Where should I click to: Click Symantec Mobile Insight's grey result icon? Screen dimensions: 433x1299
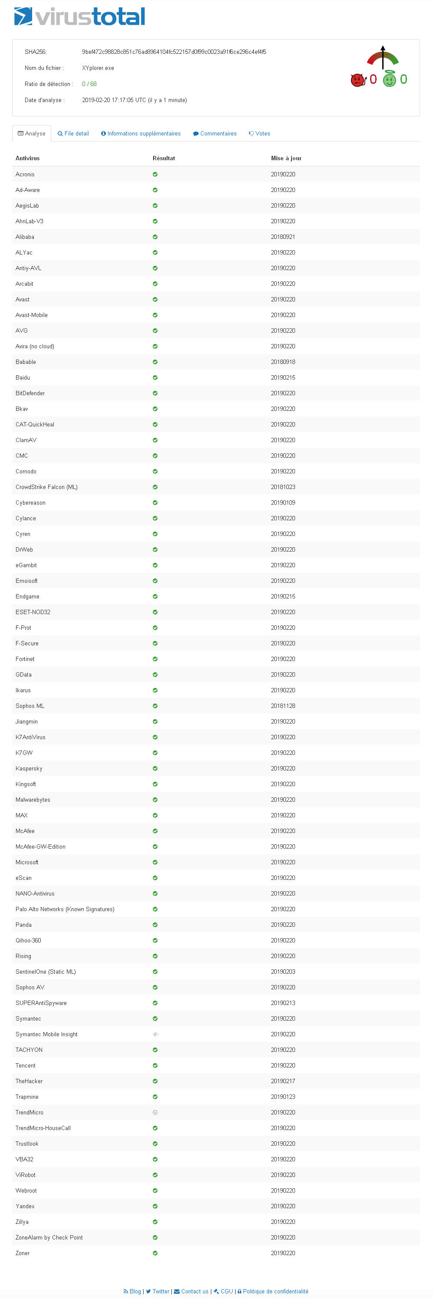point(155,1034)
